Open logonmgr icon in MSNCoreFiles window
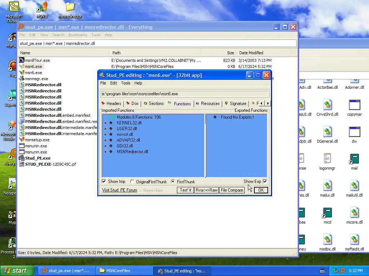 point(327,159)
